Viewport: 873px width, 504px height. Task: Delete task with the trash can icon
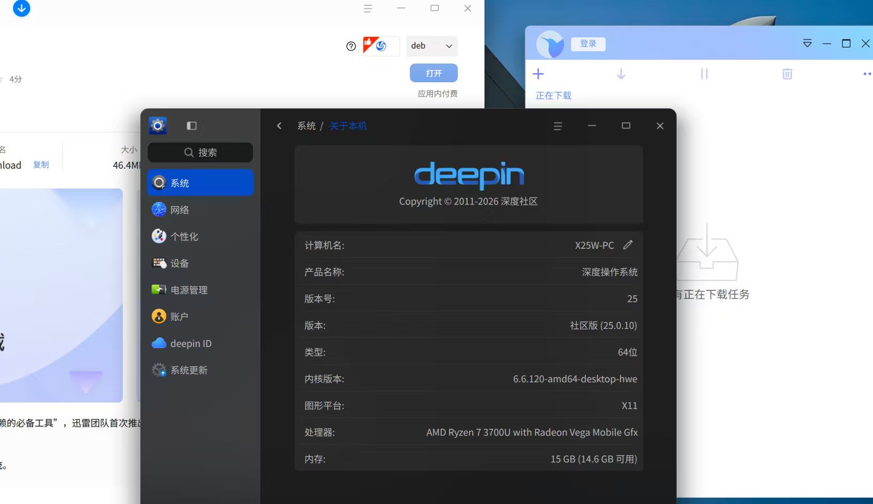787,74
